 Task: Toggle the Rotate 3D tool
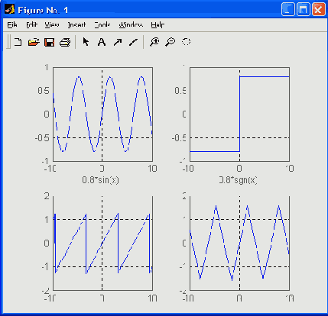coord(186,41)
